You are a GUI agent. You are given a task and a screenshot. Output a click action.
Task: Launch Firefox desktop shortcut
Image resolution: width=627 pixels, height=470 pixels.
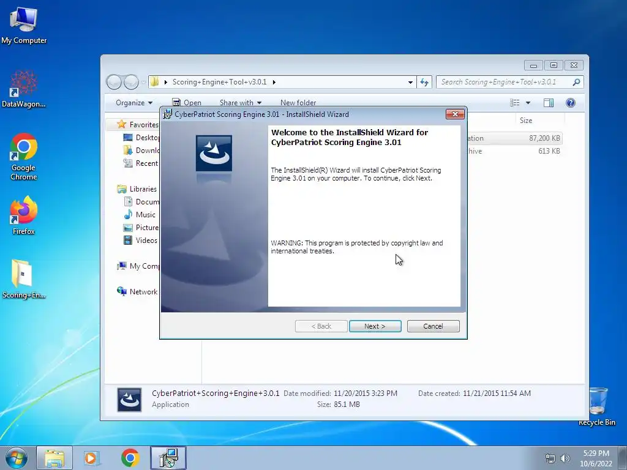coord(24,215)
